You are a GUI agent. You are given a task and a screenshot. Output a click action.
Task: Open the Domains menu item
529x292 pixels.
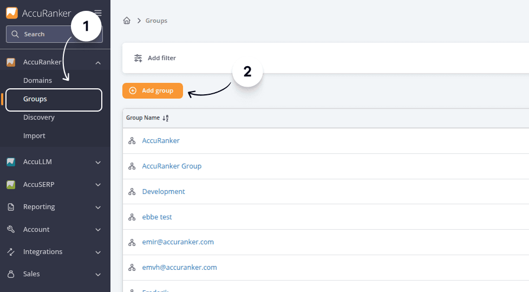click(37, 81)
